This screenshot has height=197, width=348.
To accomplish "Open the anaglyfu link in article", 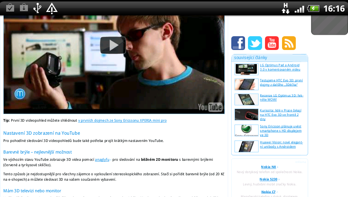I will tap(102, 159).
